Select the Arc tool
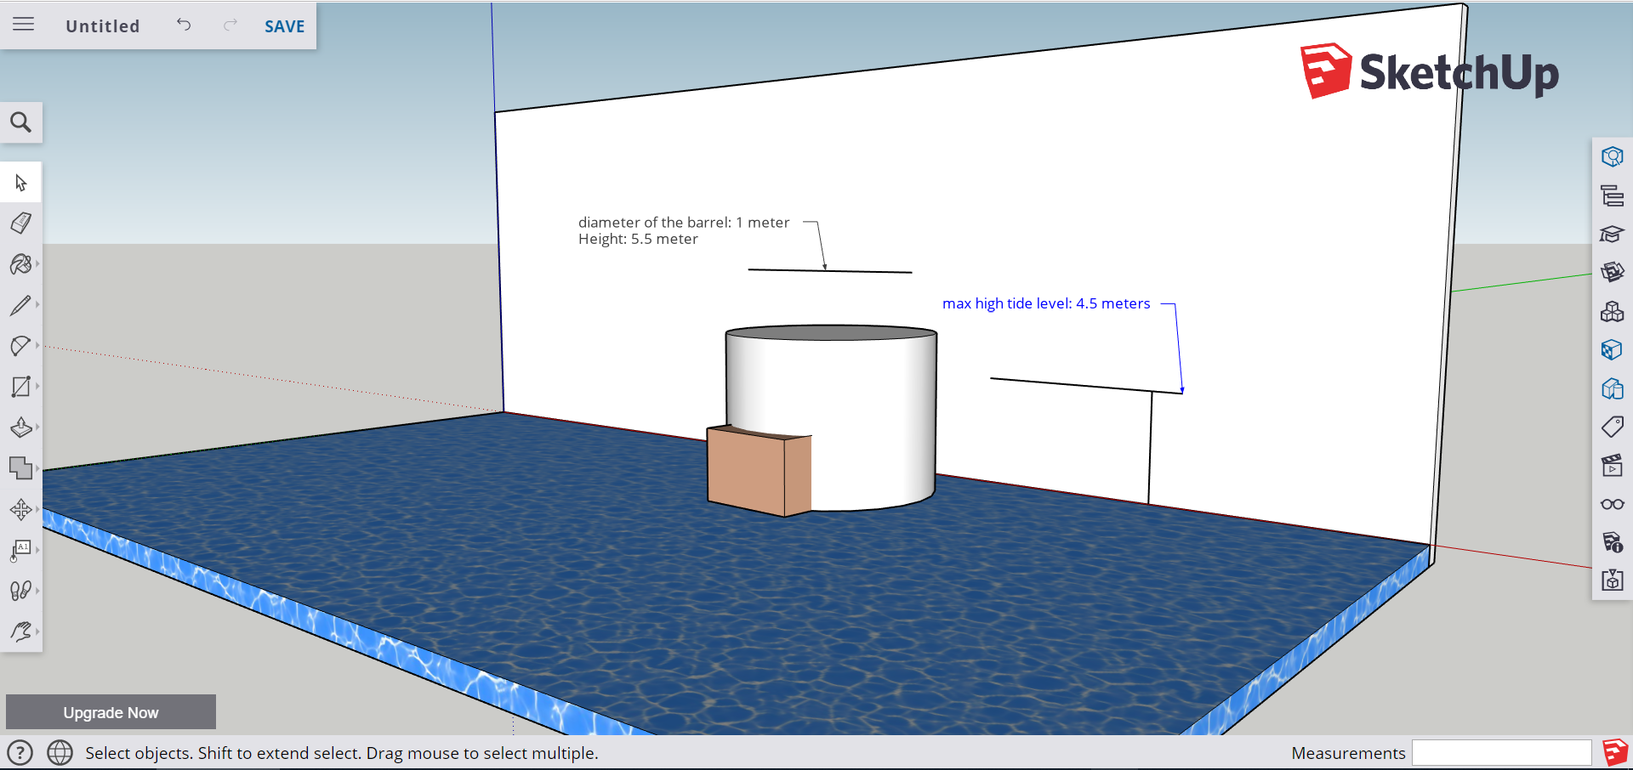1633x770 pixels. 20,346
